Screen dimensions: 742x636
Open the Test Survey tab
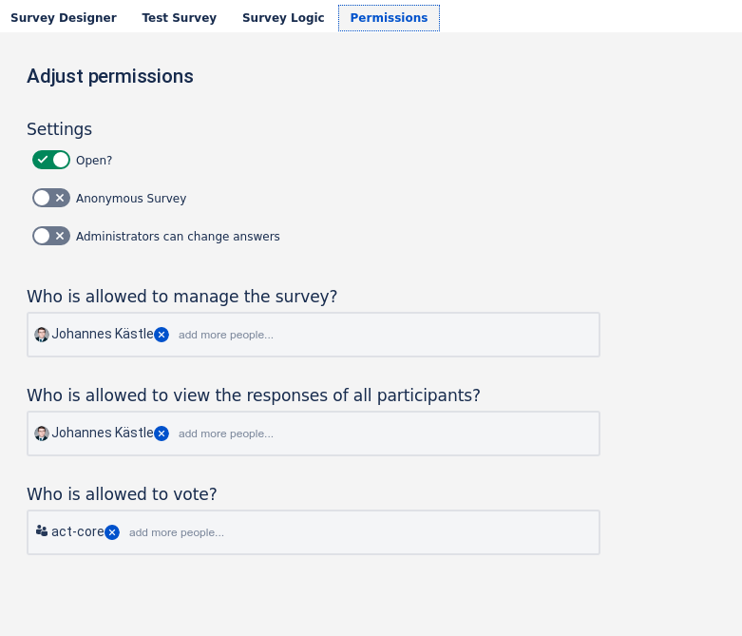point(180,18)
